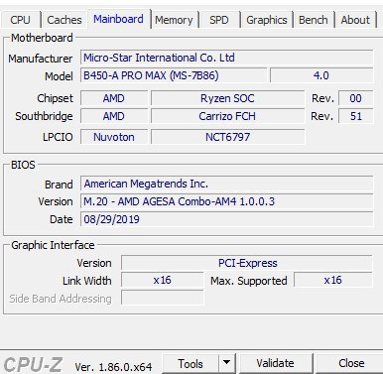
Task: Click the Max. Supported label
Action: point(249,281)
